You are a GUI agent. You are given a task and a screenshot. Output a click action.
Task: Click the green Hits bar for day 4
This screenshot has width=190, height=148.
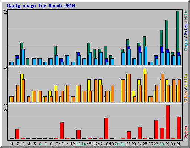pos(27,62)
